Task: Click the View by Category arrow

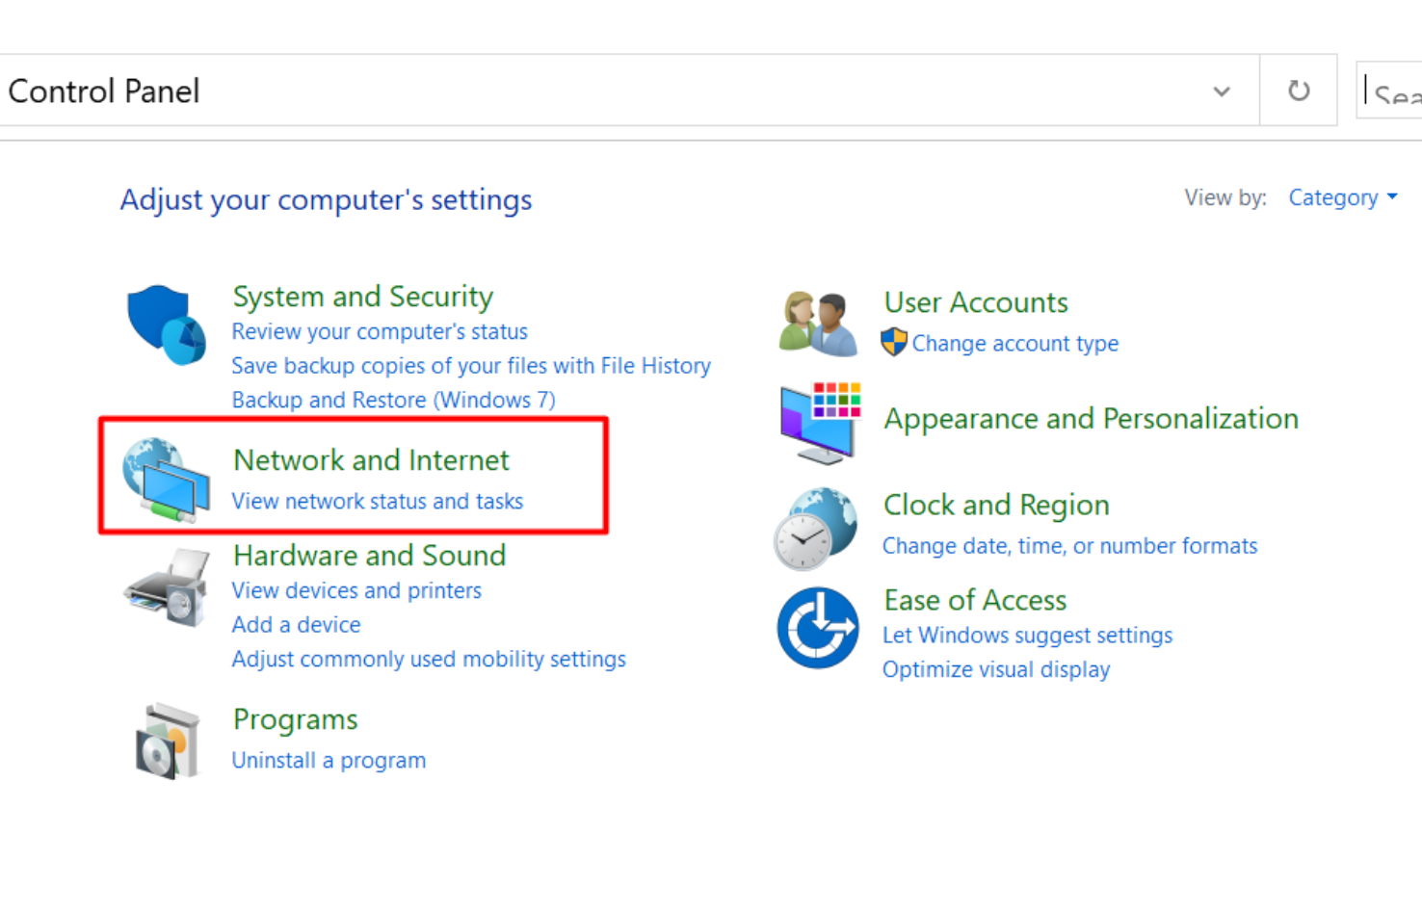Action: (1393, 196)
